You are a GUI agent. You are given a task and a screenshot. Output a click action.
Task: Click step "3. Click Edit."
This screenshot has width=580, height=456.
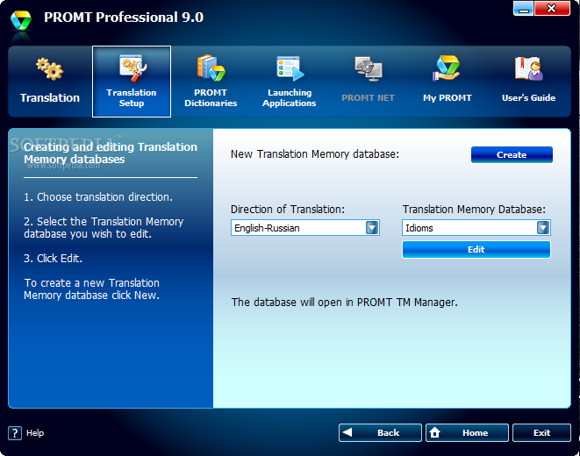pyautogui.click(x=53, y=259)
